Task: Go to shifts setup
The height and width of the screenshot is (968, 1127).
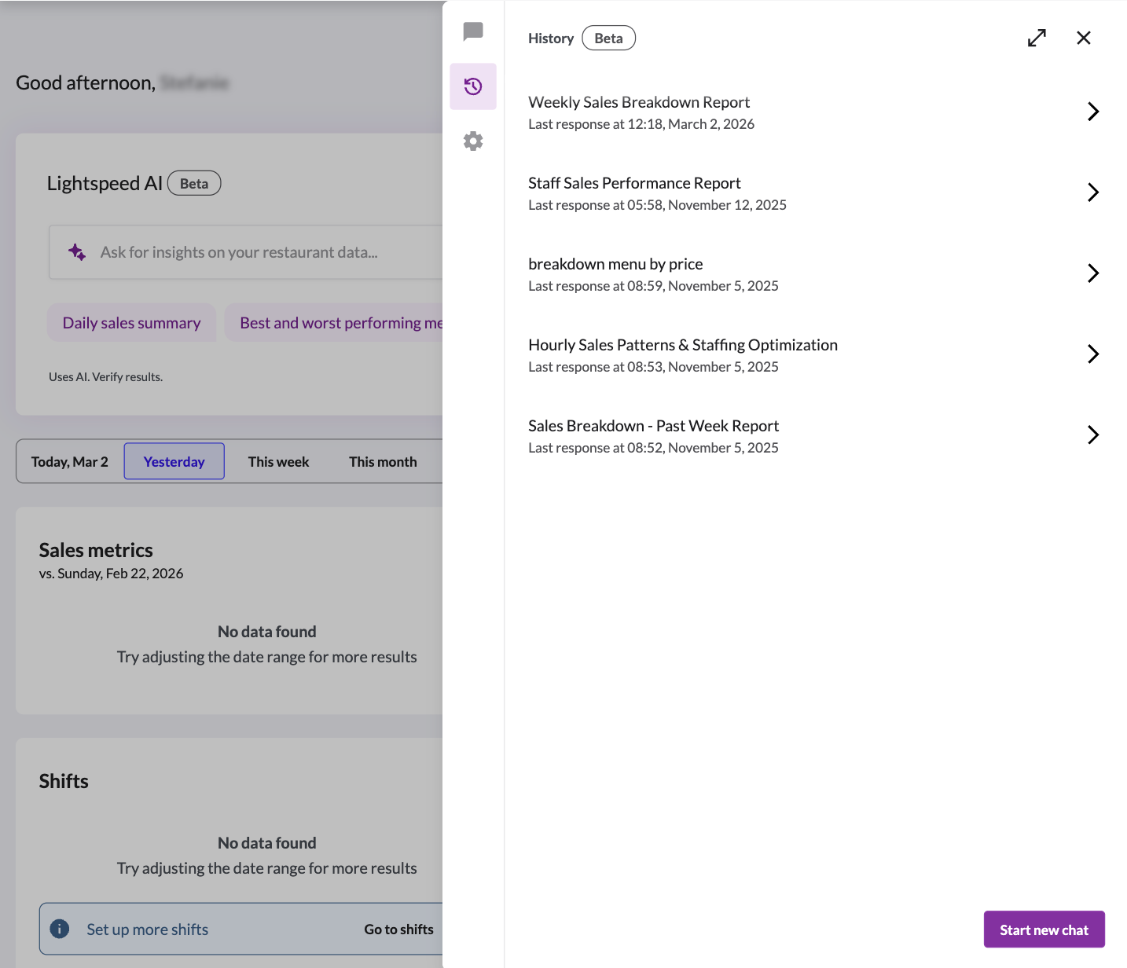Action: 398,929
